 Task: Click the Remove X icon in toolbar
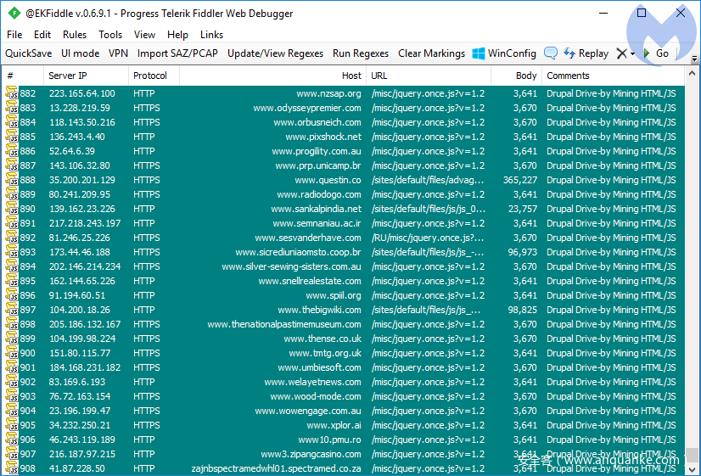click(x=621, y=53)
